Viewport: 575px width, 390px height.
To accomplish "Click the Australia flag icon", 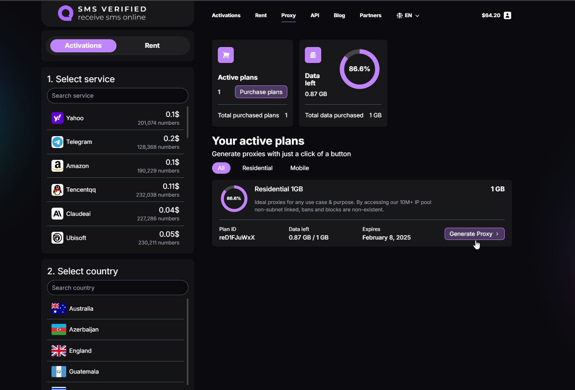I will (x=58, y=309).
